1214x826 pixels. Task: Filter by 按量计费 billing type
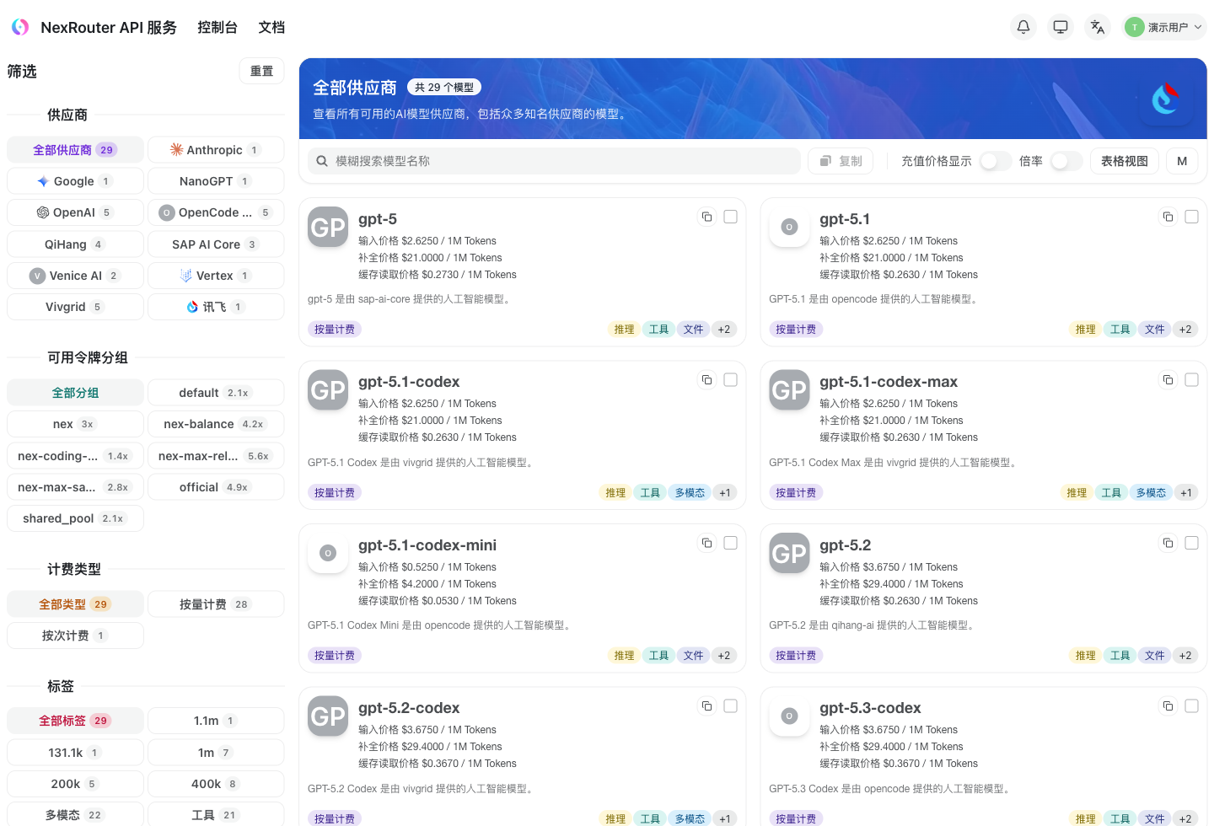[216, 604]
